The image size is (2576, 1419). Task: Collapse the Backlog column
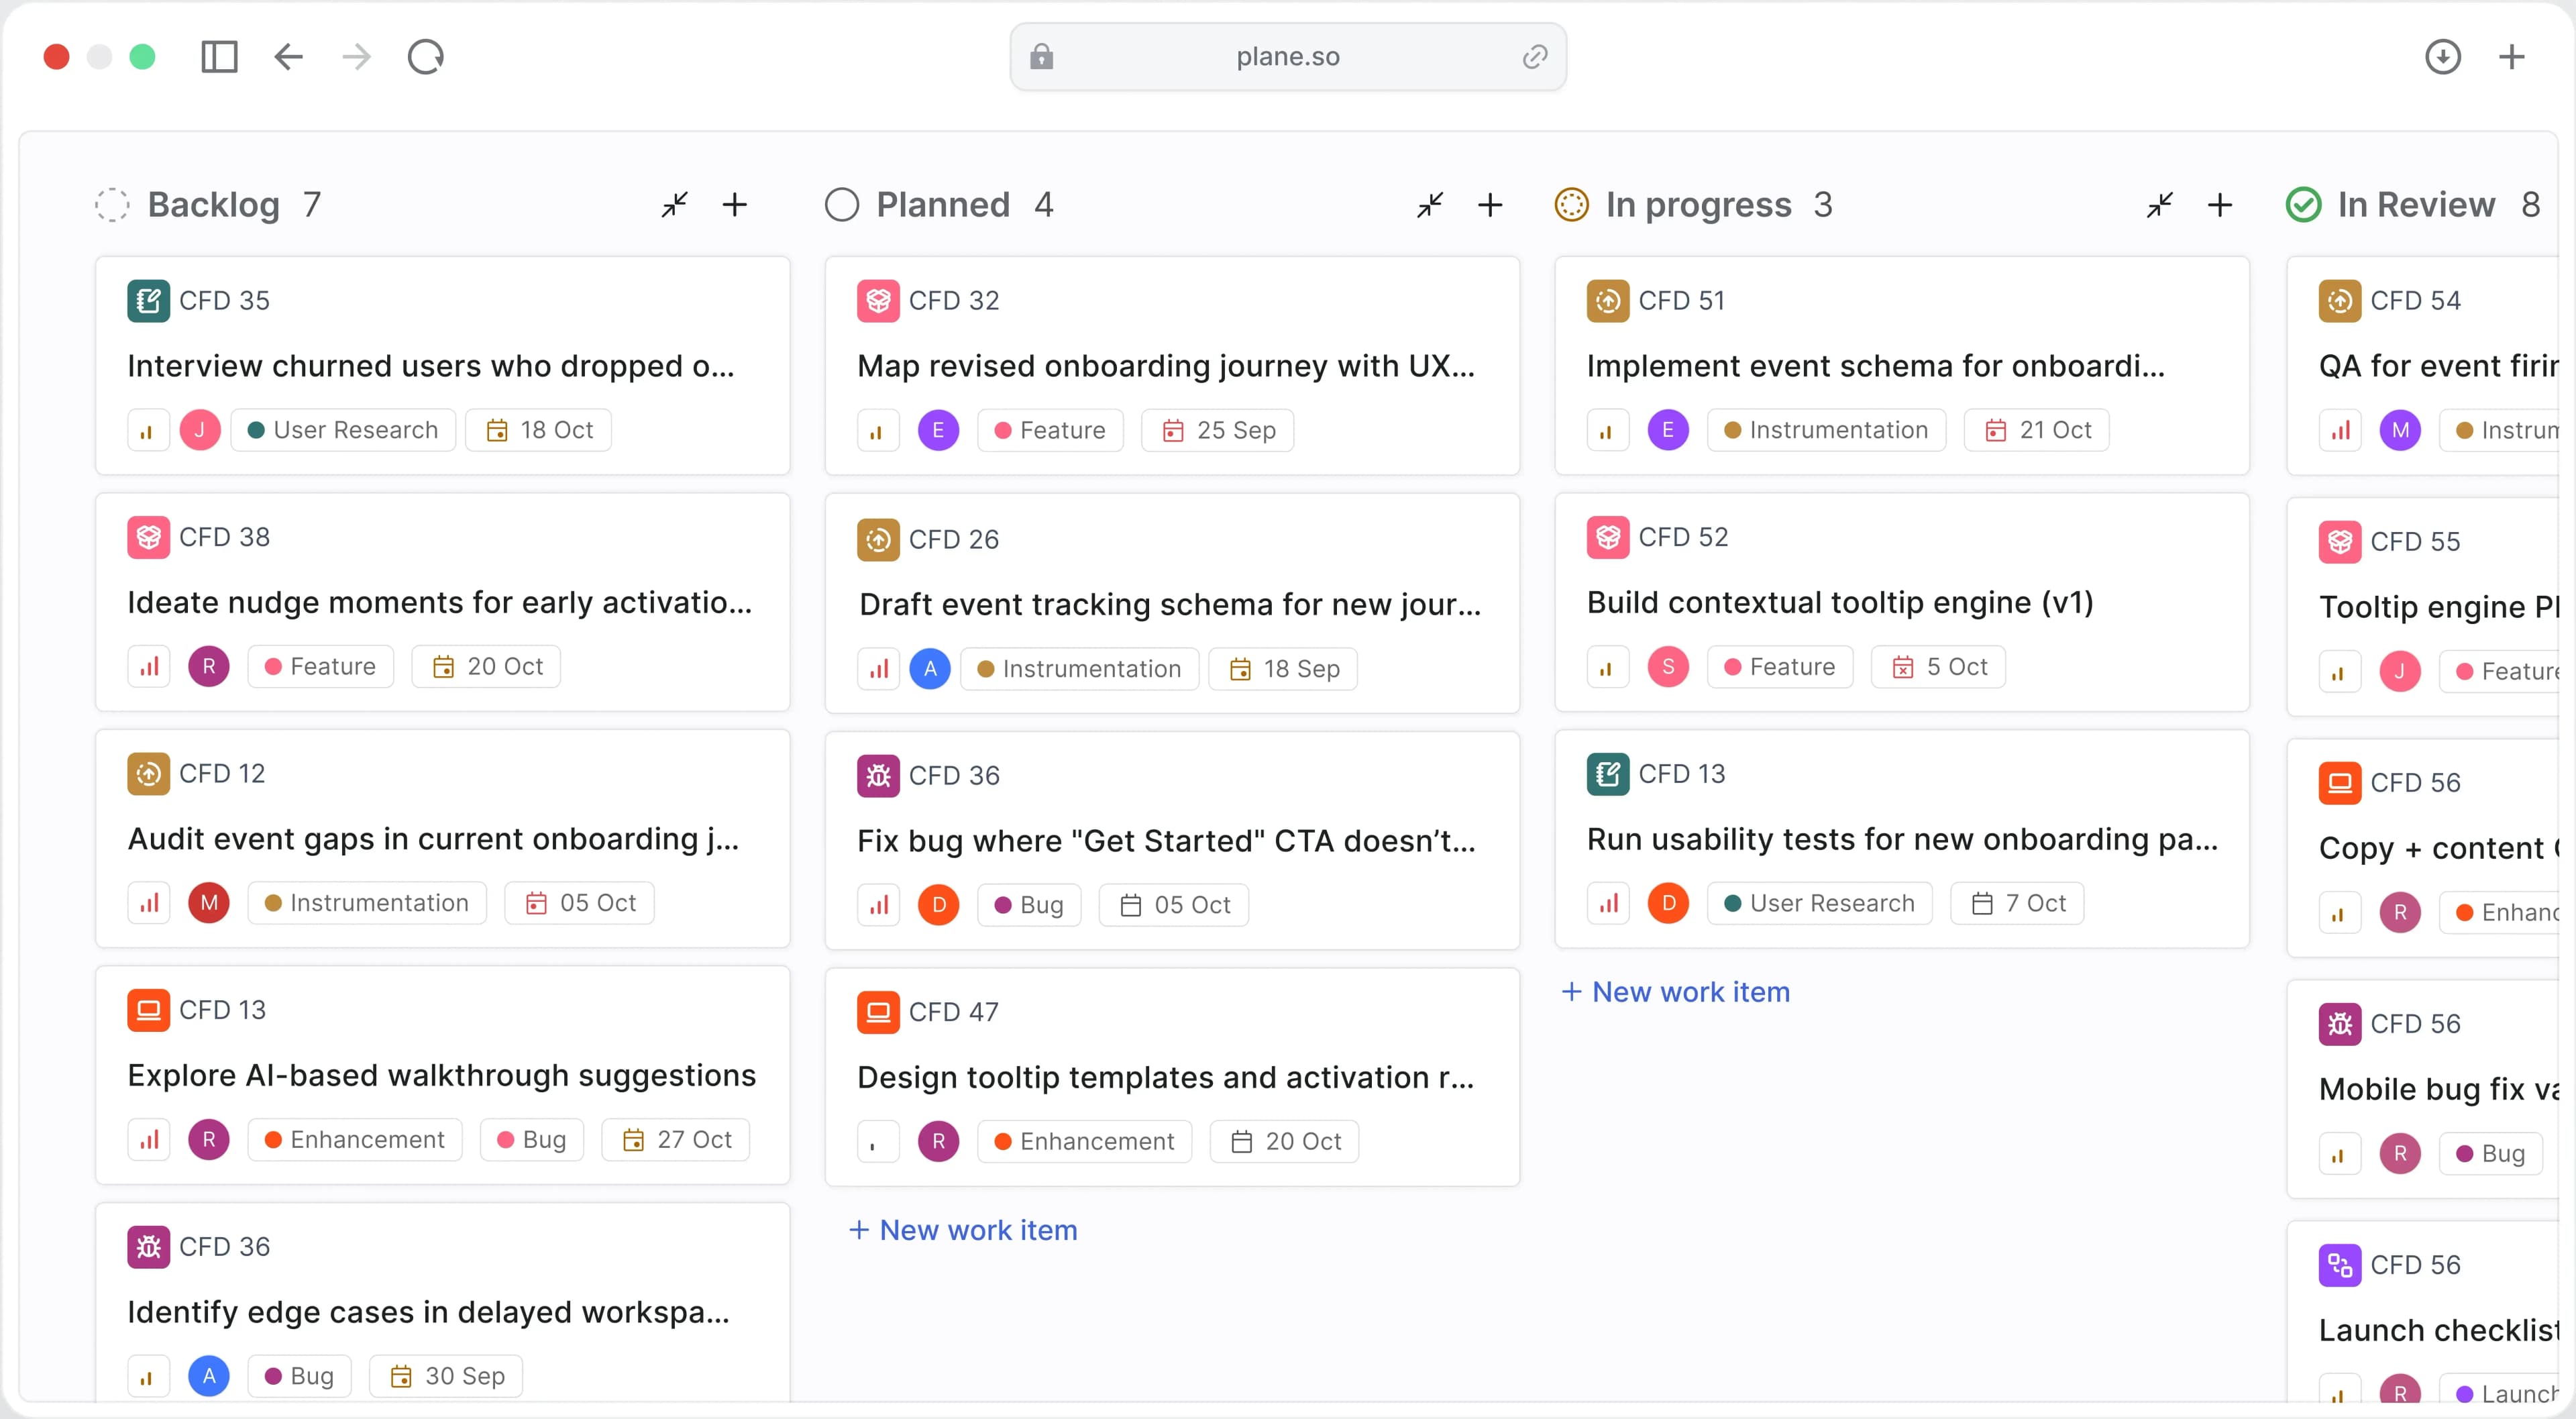click(675, 205)
